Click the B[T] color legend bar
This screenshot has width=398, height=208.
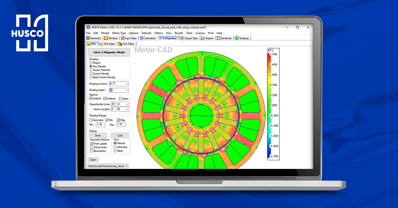pos(269,105)
